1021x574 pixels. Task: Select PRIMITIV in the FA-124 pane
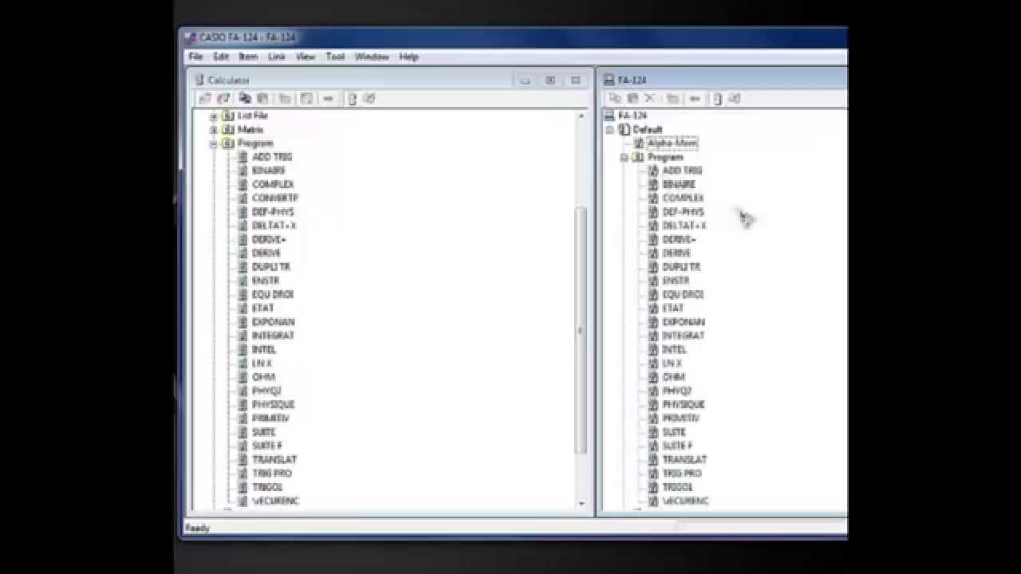pos(680,419)
